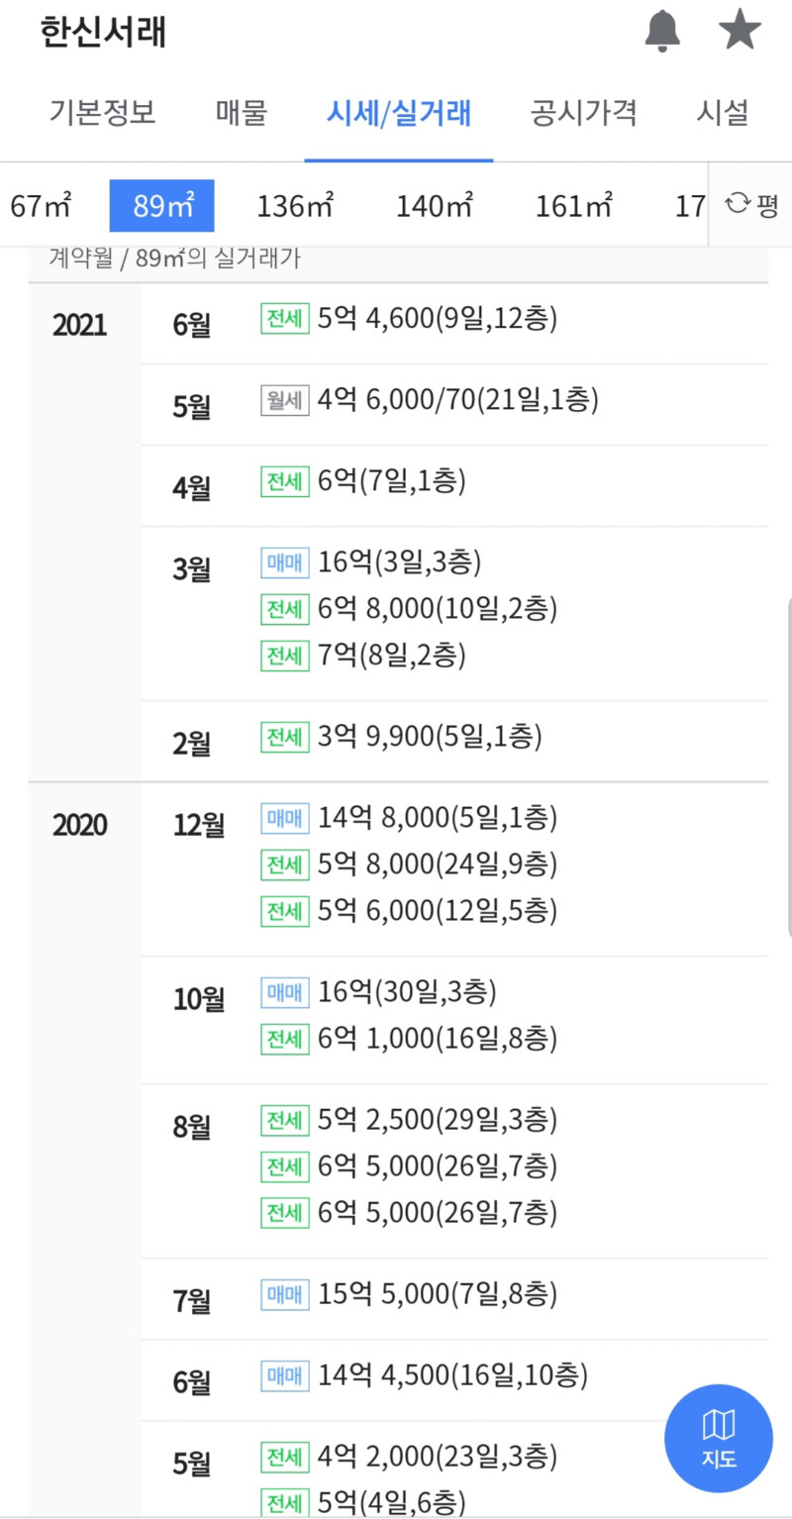The height and width of the screenshot is (1519, 792).
Task: Select the 시세/실거래 tab
Action: tap(399, 114)
